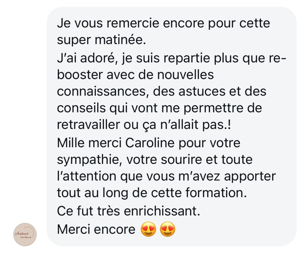
Task: Select the message bubble text
Action: click(172, 127)
